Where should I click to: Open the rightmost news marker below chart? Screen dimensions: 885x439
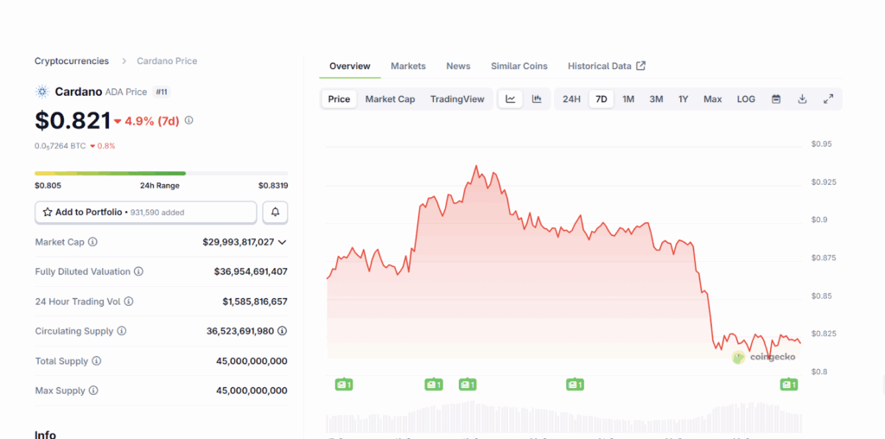(x=788, y=385)
